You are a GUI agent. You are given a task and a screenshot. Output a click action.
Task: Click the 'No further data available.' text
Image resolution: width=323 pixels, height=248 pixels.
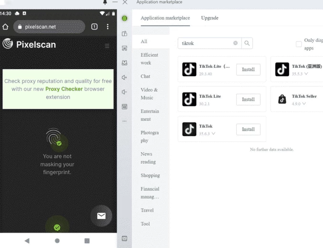pos(272,149)
